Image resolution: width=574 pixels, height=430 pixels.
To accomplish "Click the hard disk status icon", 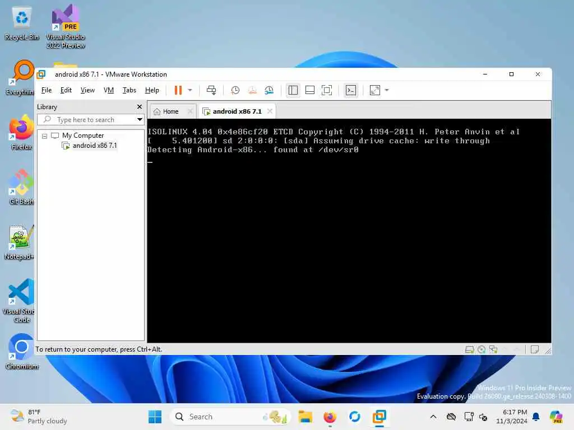I will click(x=469, y=349).
